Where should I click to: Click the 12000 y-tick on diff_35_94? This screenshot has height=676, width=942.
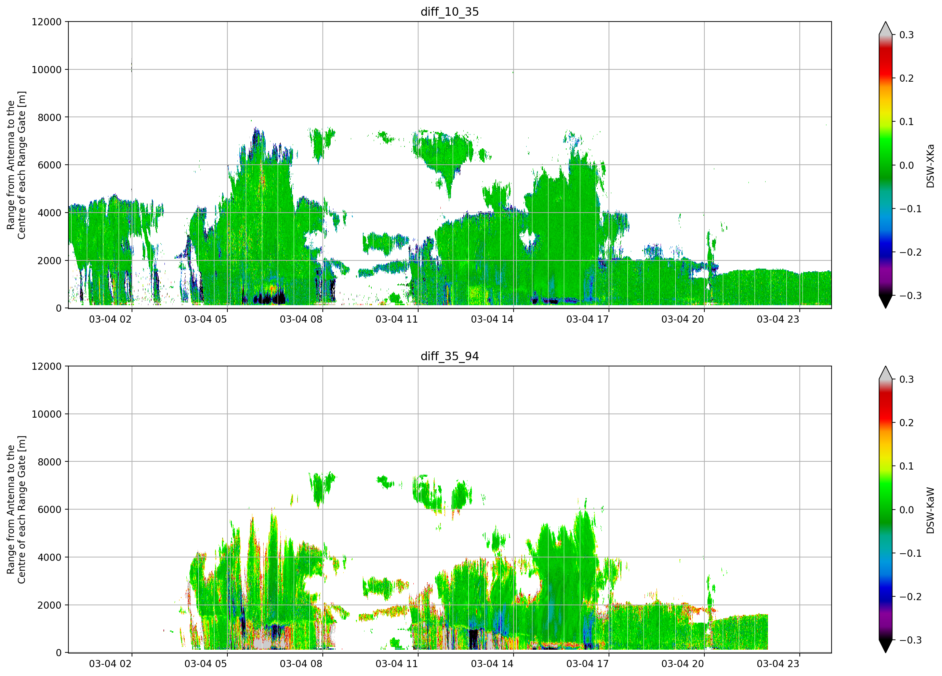pos(47,367)
